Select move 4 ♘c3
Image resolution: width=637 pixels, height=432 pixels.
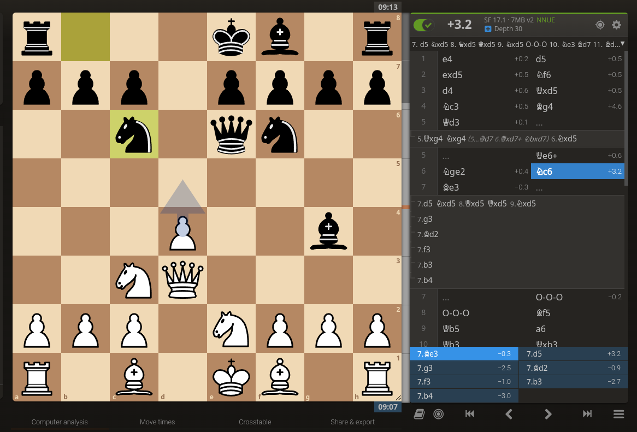(x=484, y=106)
